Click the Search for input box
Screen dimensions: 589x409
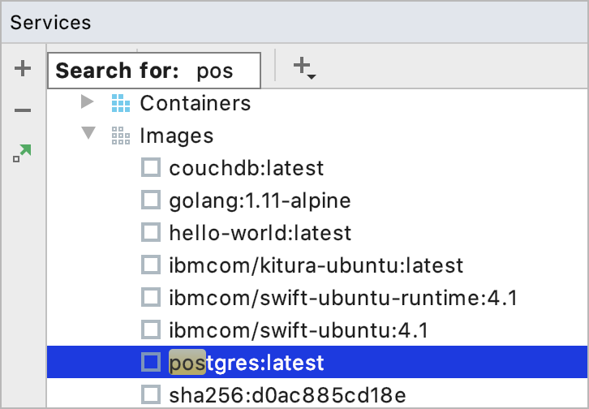pos(154,71)
